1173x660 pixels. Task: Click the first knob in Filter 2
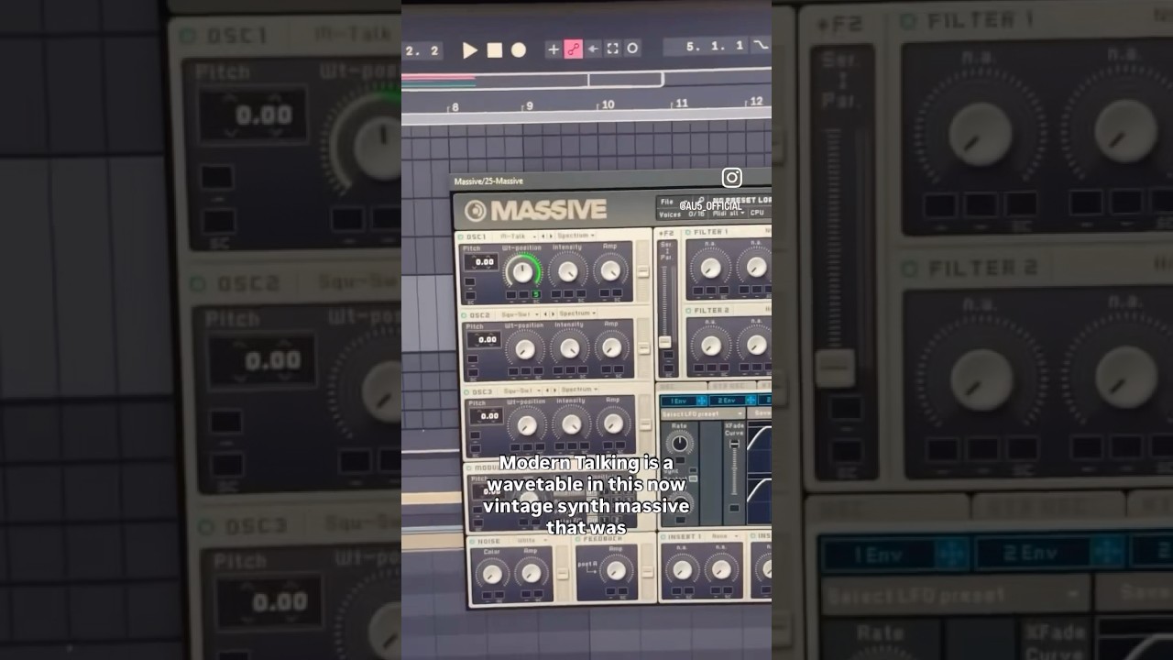710,346
